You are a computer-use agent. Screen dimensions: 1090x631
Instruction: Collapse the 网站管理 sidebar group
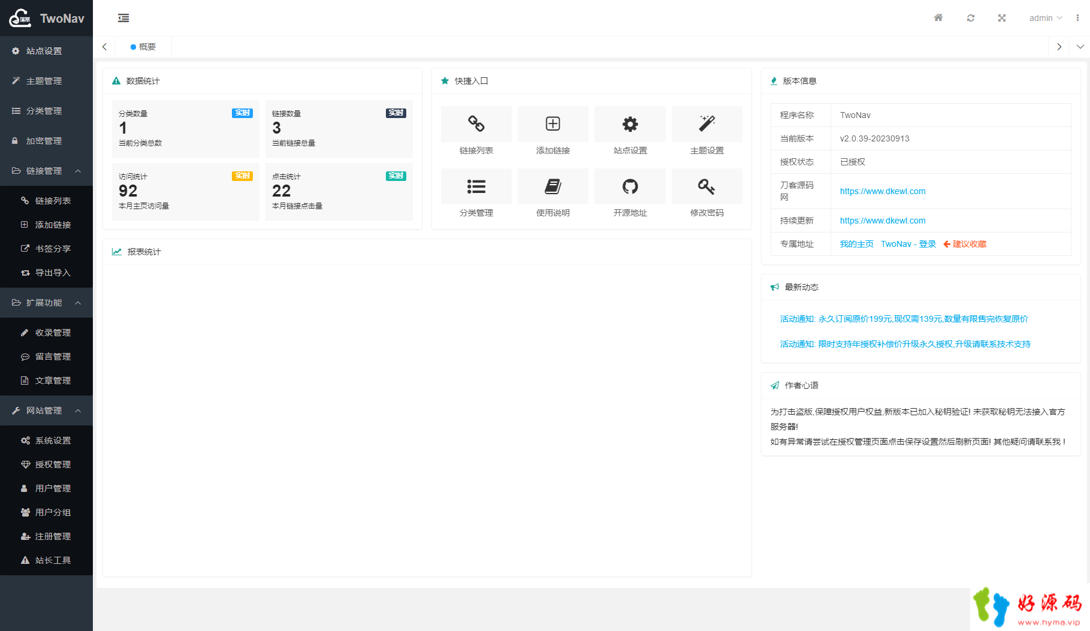point(46,410)
